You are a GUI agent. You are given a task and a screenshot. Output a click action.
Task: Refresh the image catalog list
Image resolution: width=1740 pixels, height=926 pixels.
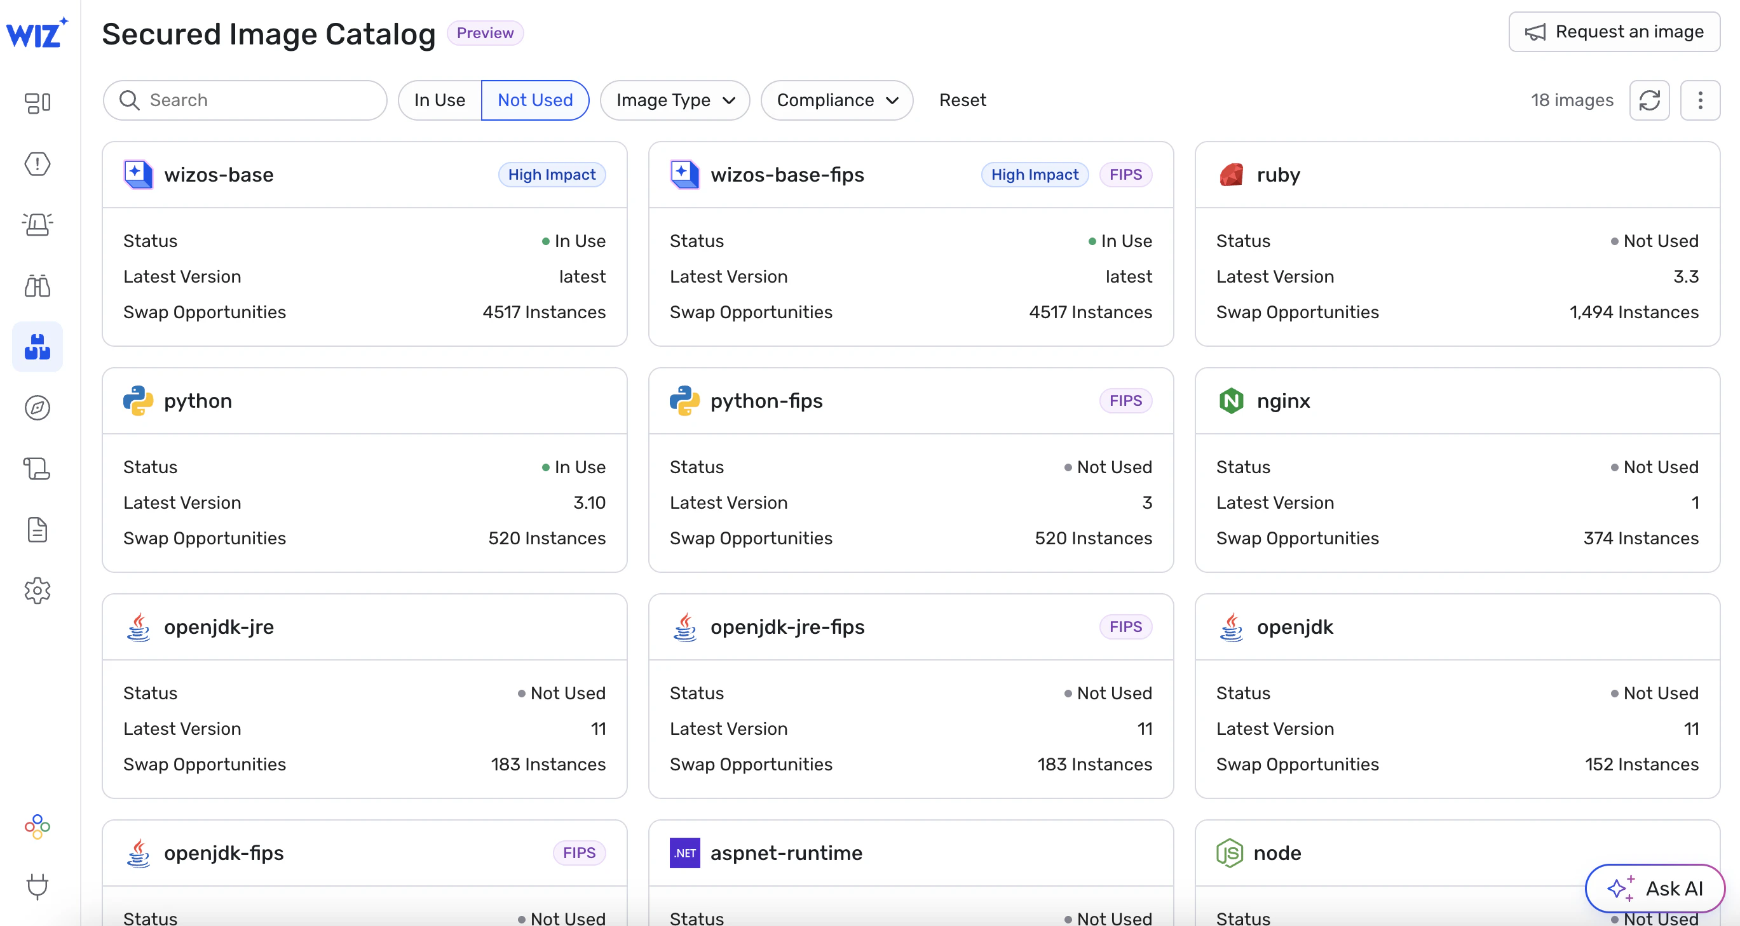(1650, 100)
